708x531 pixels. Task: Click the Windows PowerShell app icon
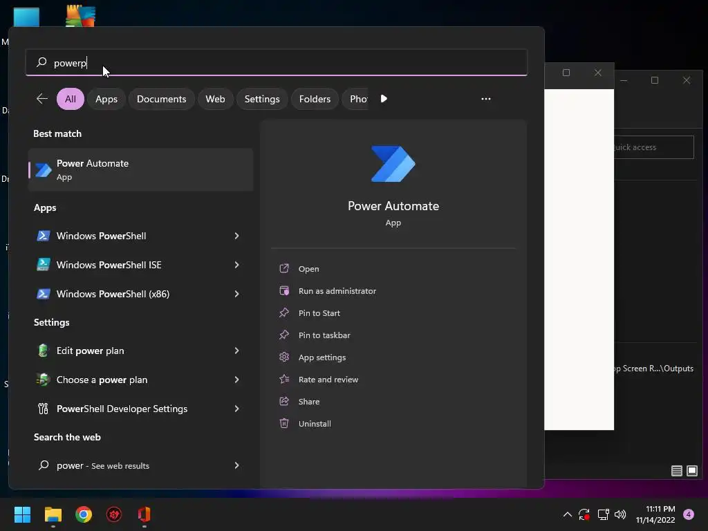[44, 236]
